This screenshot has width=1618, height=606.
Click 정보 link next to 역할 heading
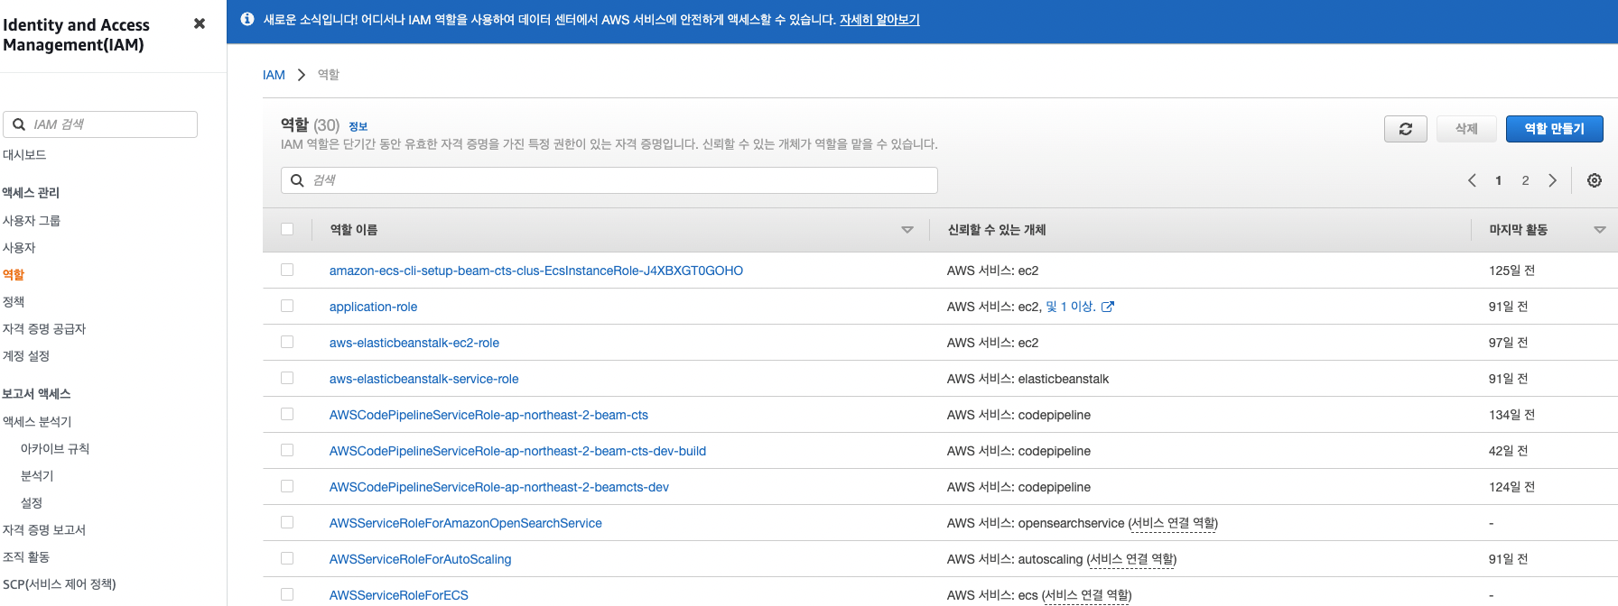click(x=358, y=127)
